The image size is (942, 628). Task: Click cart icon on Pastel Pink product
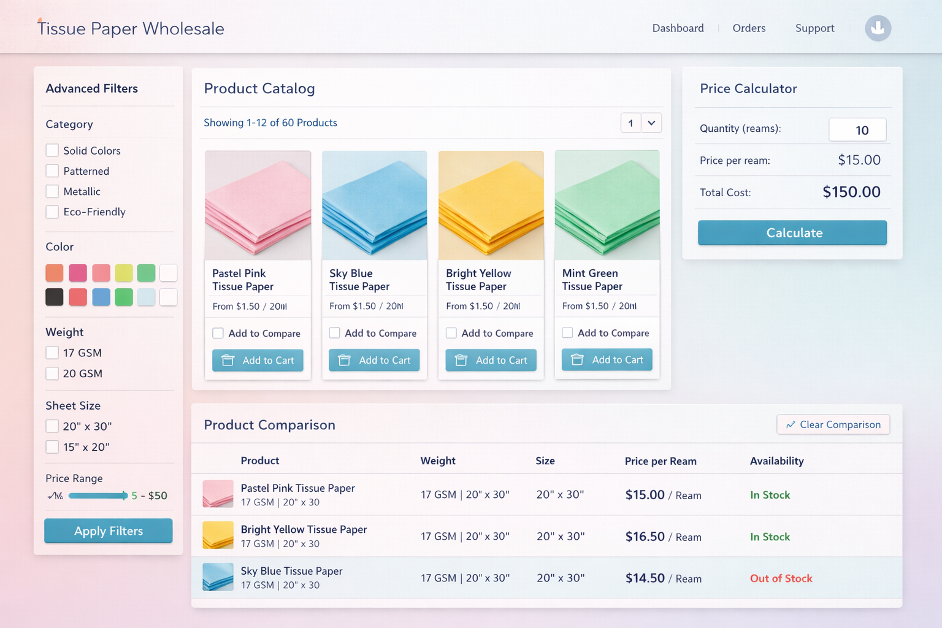click(228, 361)
